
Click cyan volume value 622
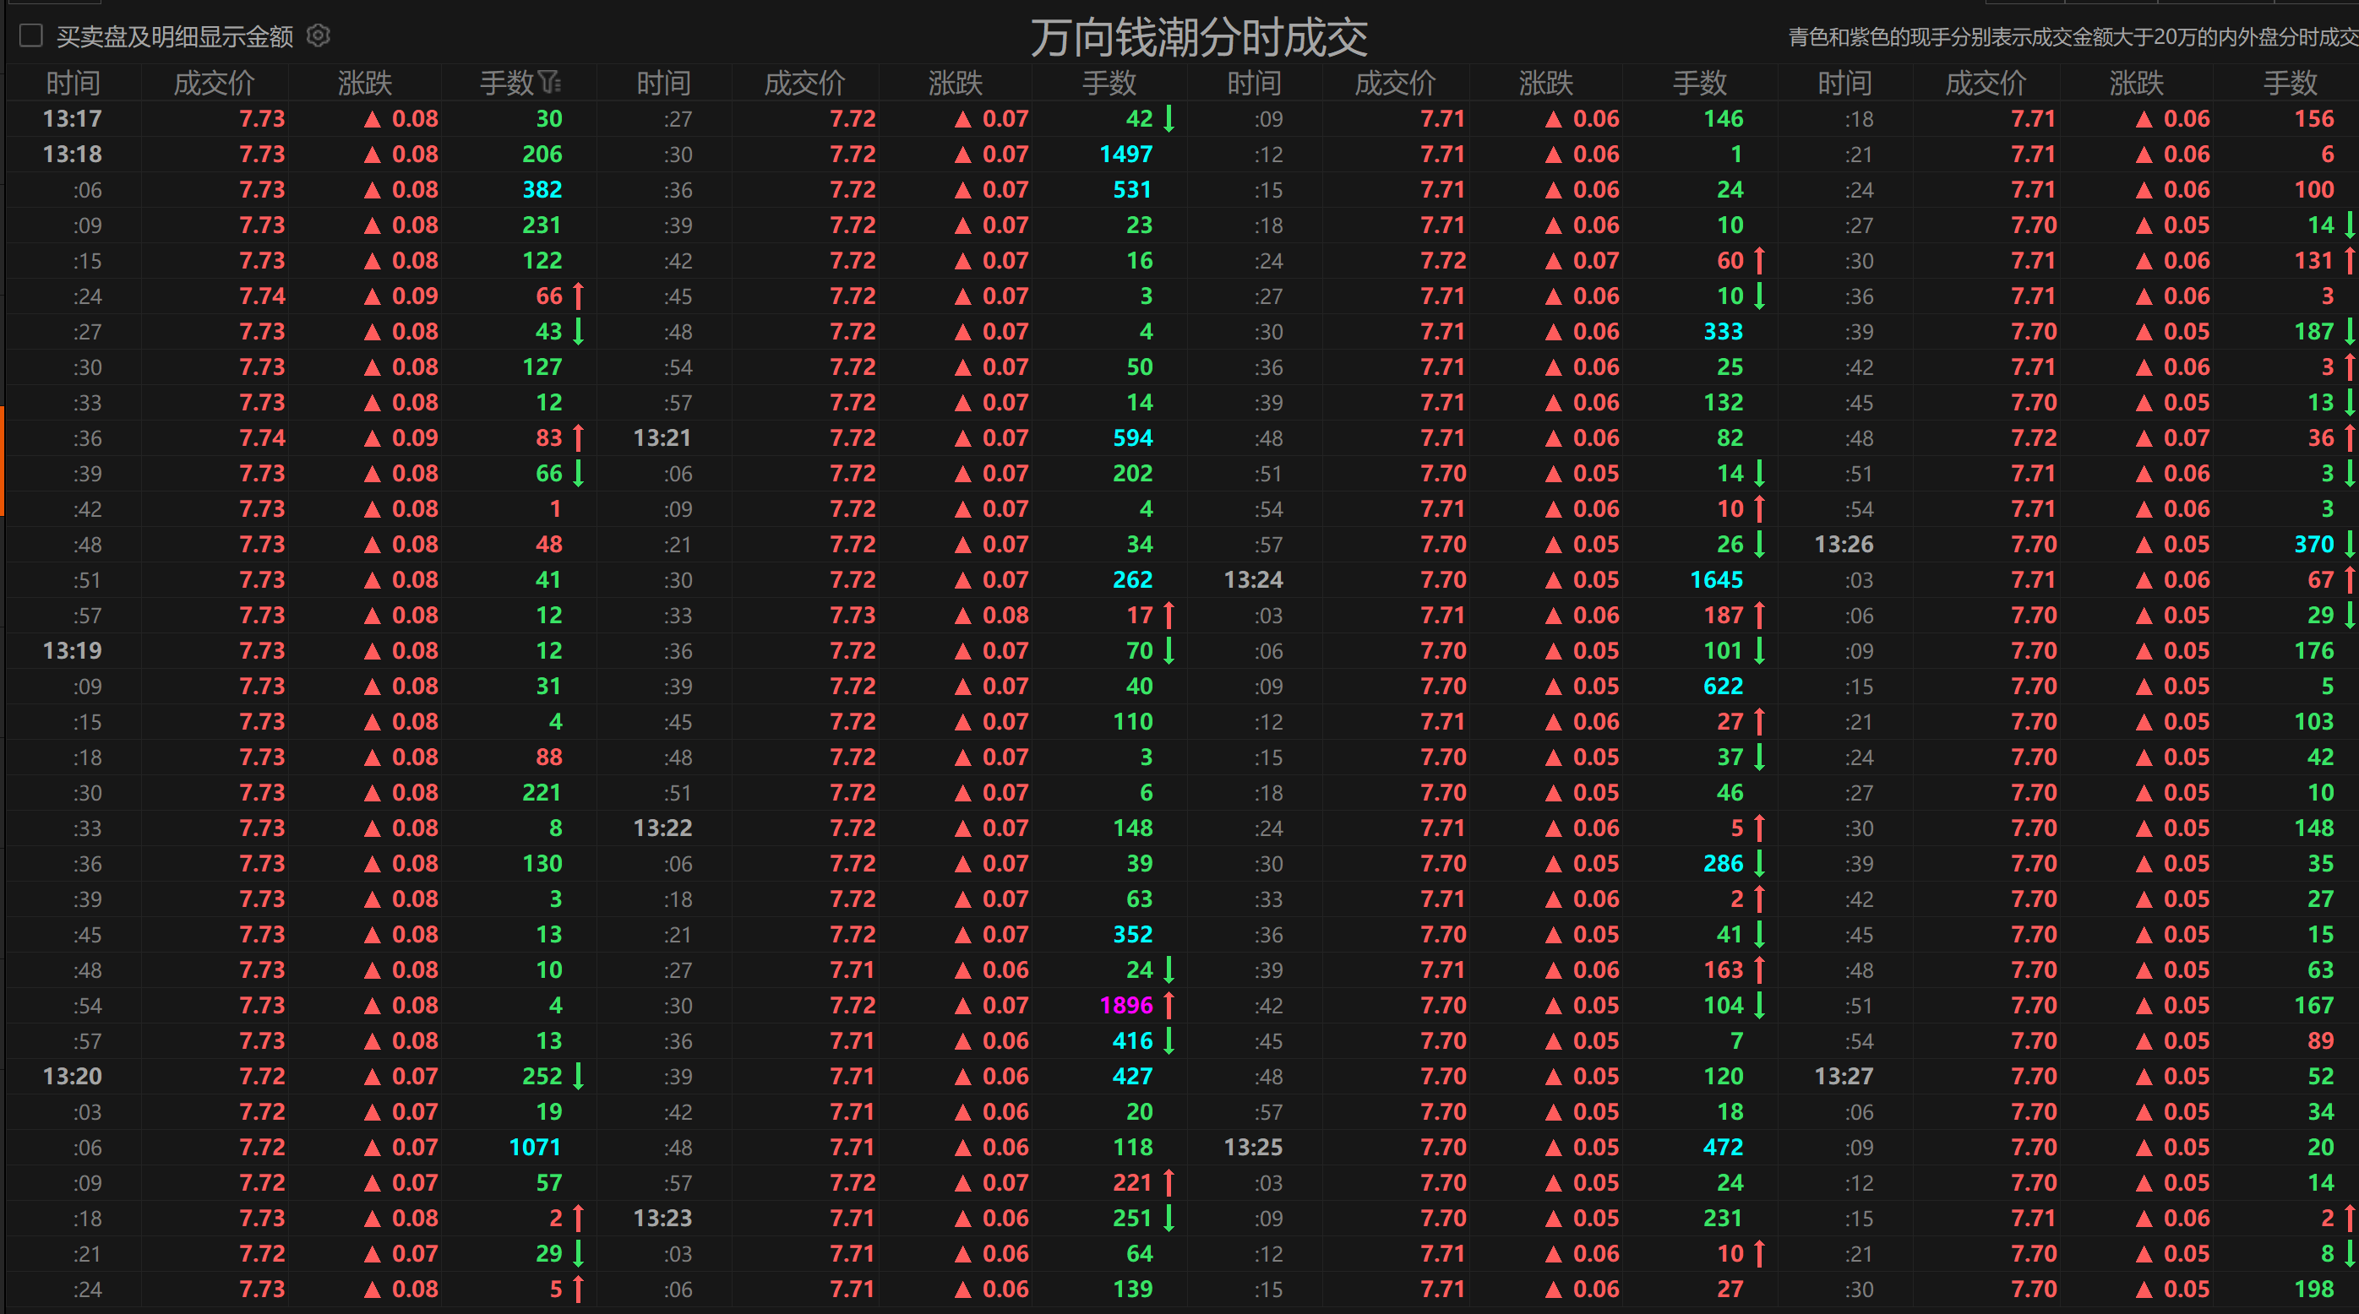[x=1724, y=686]
